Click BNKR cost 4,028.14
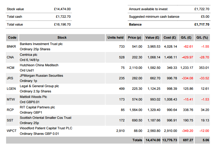 tap(170, 46)
